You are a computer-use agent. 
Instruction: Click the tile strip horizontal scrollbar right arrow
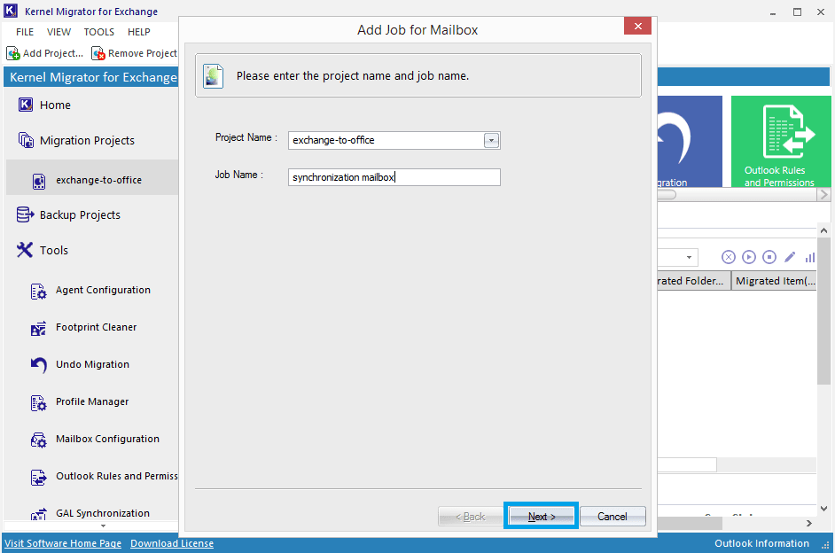(x=823, y=195)
